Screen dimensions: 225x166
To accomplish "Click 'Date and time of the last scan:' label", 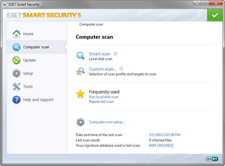I will 99,135.
